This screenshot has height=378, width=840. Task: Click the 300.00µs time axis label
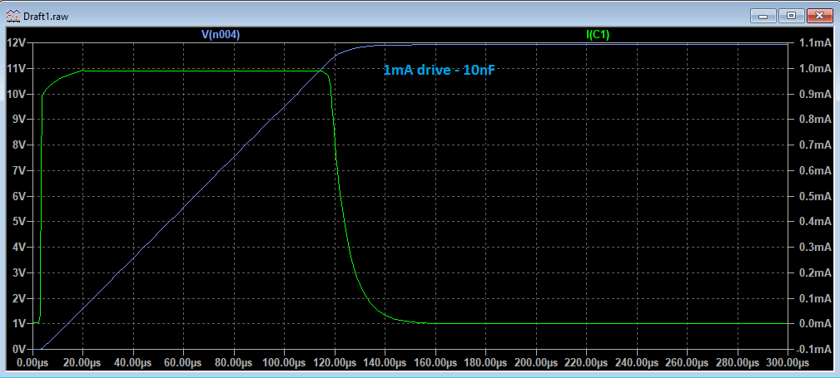(x=788, y=363)
